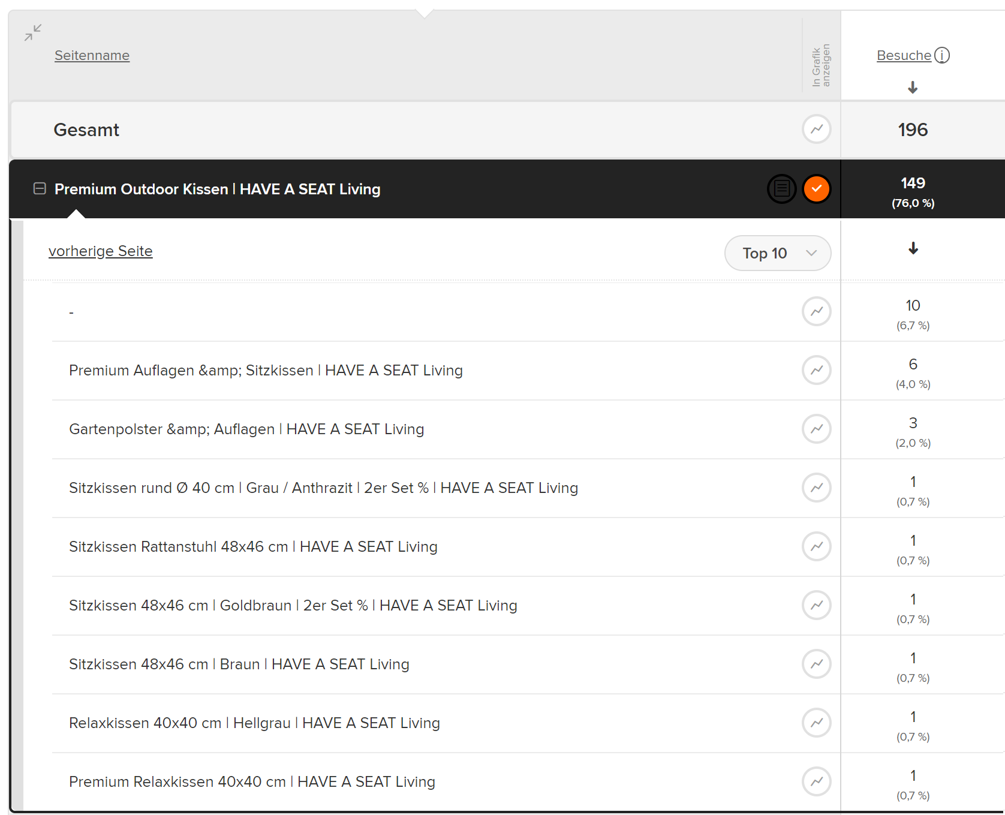Show Sitzkissen rund Ø 40 cm in graph
The height and width of the screenshot is (815, 1005).
817,488
